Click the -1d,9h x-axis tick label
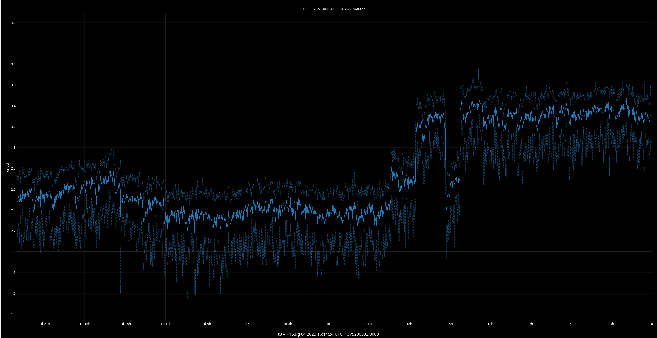 pos(206,324)
